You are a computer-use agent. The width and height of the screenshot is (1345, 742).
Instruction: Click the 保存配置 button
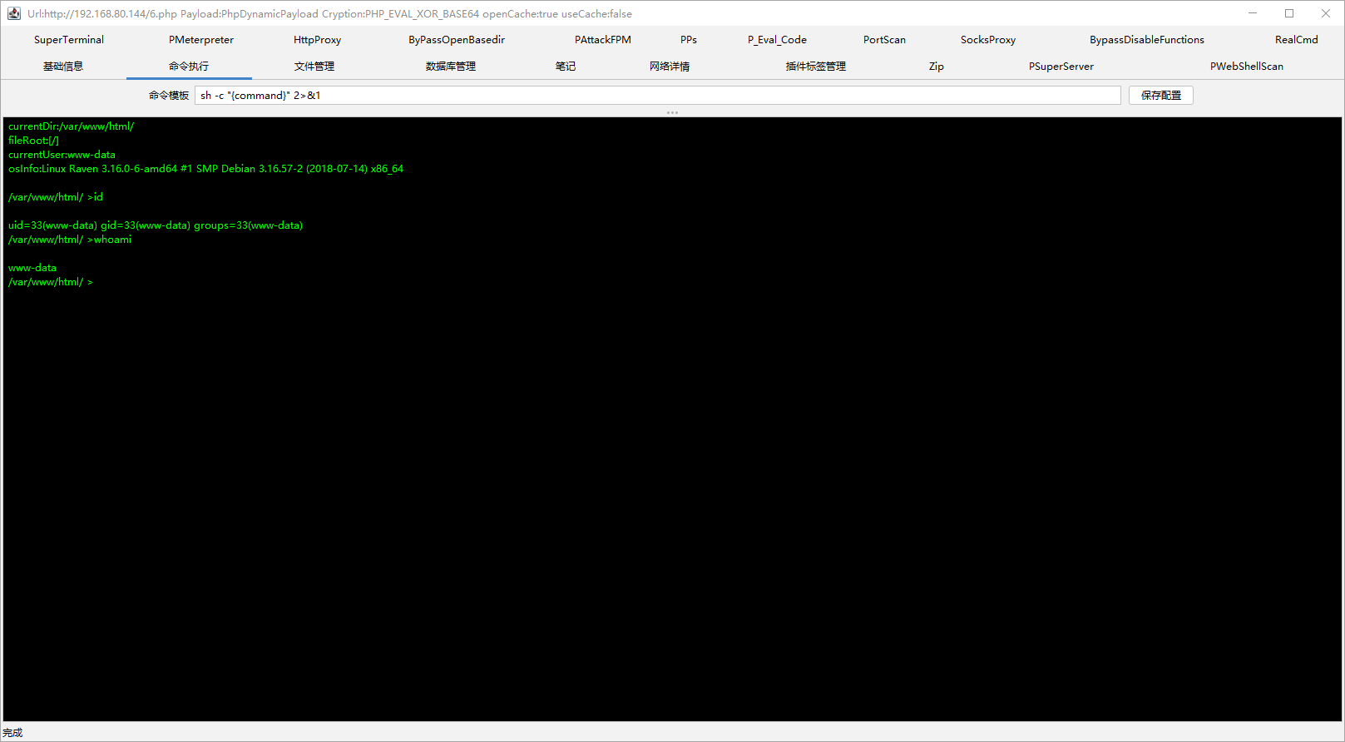click(x=1161, y=96)
